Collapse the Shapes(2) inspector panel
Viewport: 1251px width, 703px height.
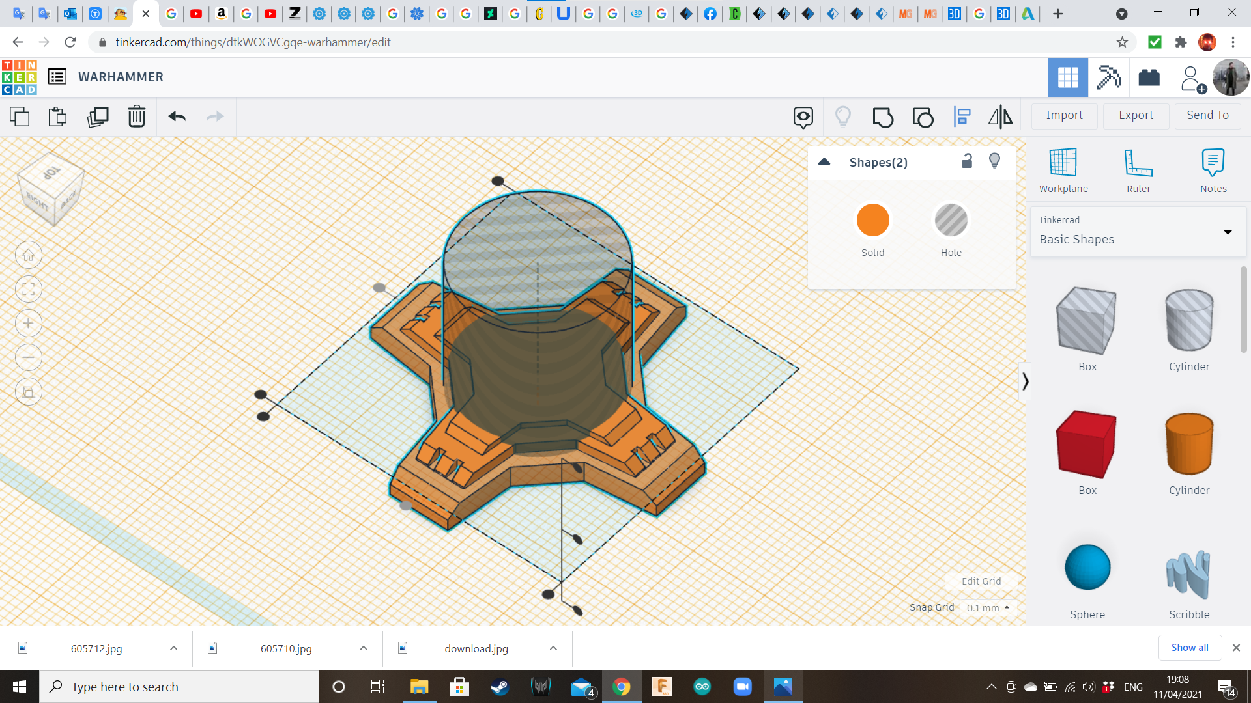tap(824, 162)
